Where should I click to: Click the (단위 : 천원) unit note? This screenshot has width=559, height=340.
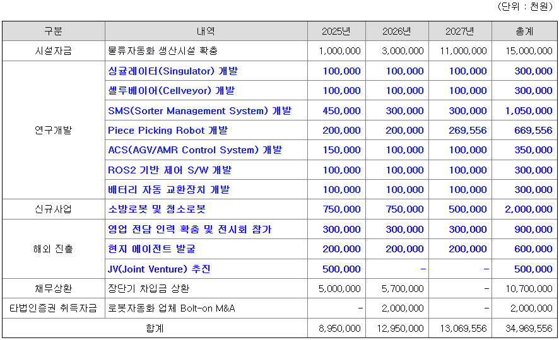525,7
